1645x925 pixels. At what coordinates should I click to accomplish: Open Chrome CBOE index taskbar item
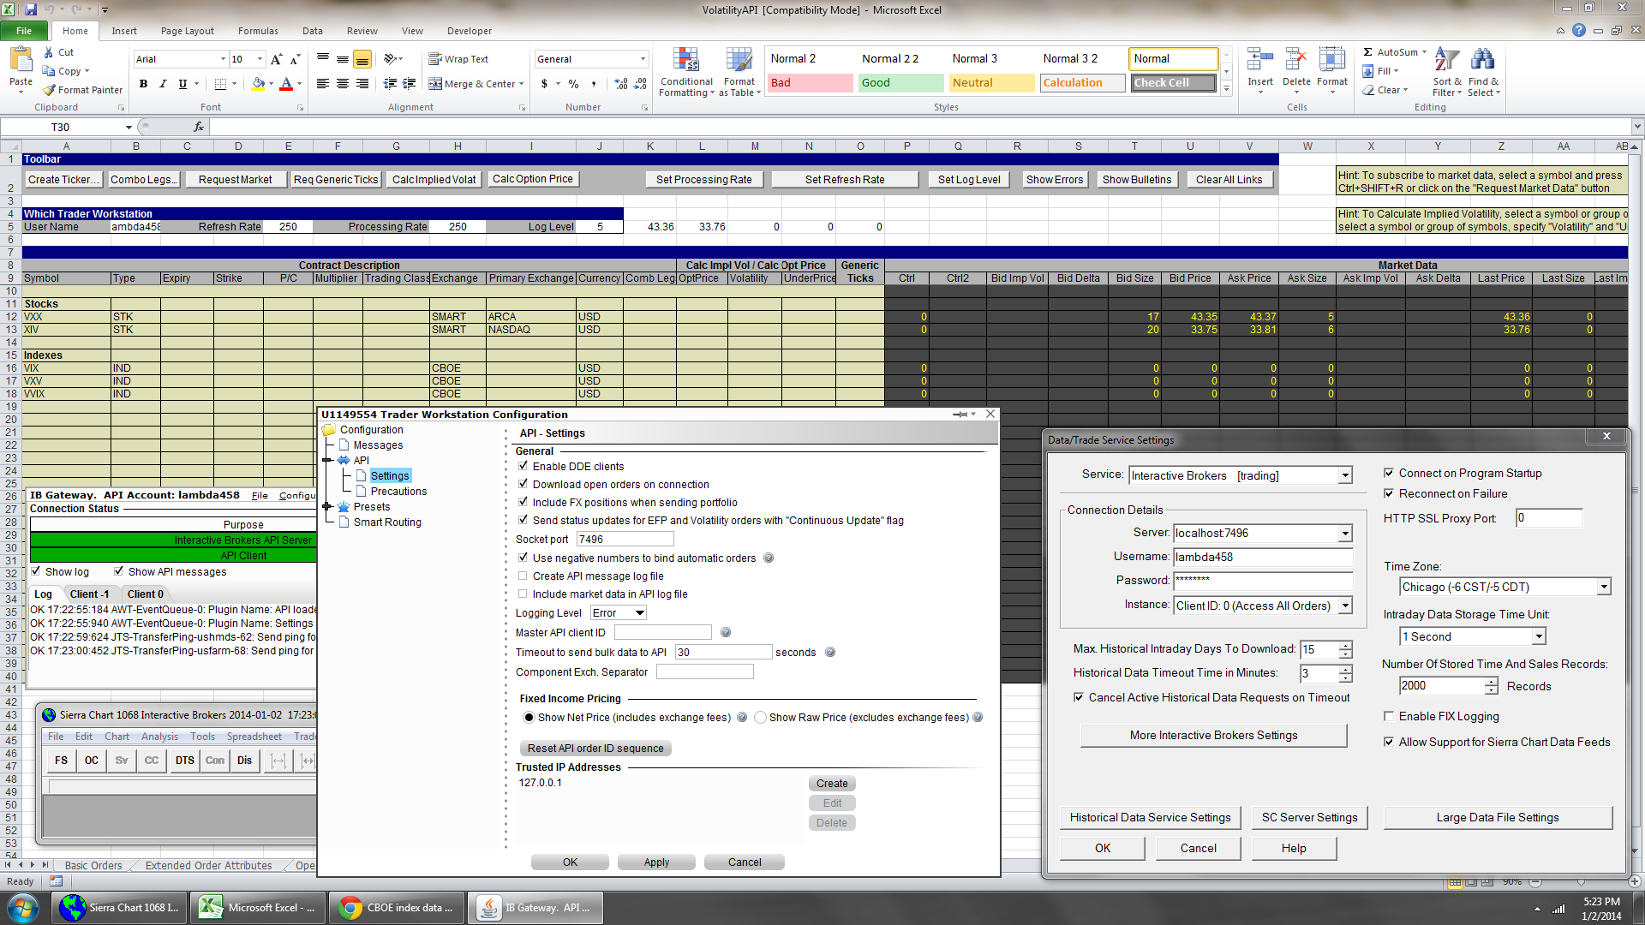[x=397, y=908]
